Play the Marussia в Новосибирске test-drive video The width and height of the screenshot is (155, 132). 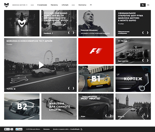(41, 65)
